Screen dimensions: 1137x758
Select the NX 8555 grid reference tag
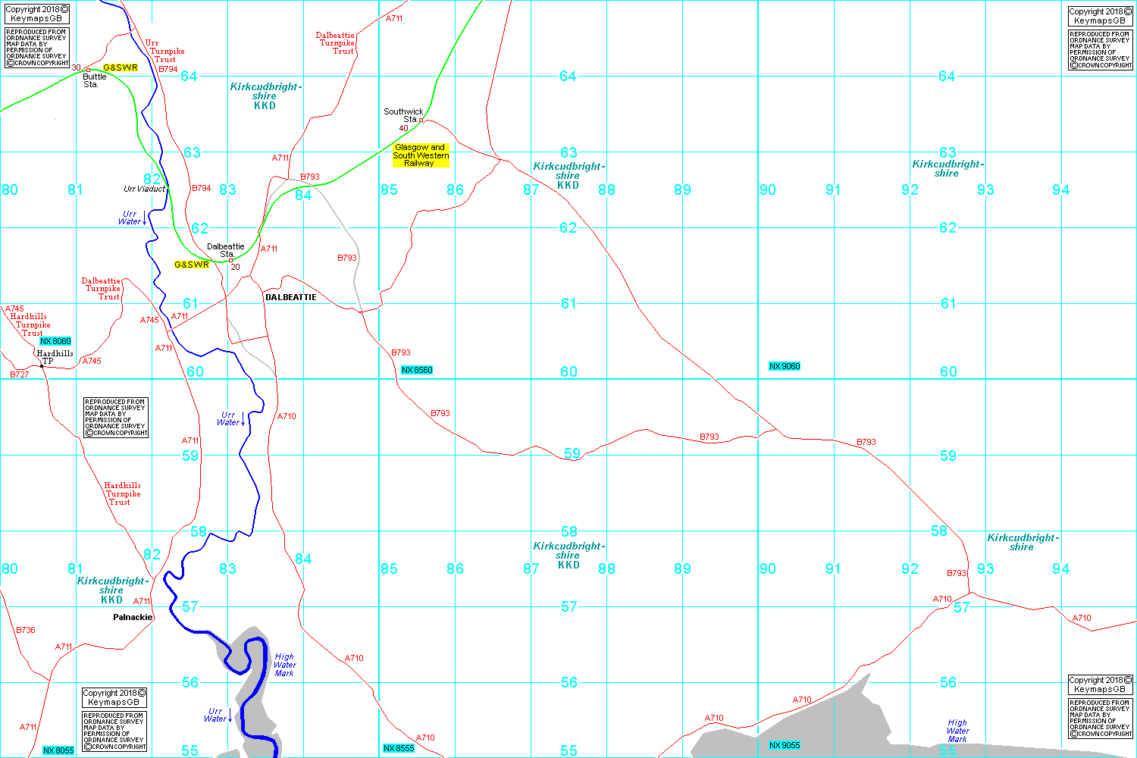(399, 748)
